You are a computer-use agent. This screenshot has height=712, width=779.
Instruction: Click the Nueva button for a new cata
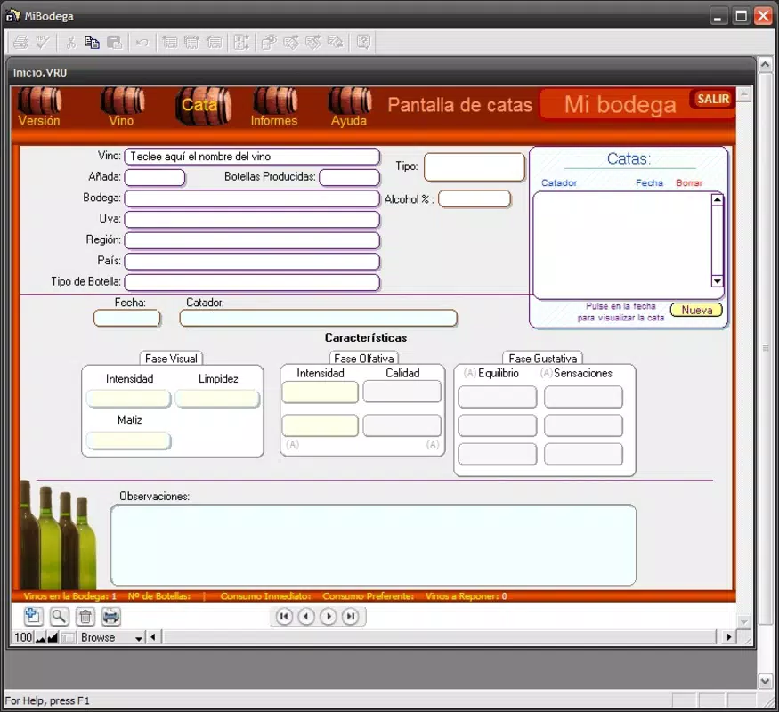[x=696, y=310]
